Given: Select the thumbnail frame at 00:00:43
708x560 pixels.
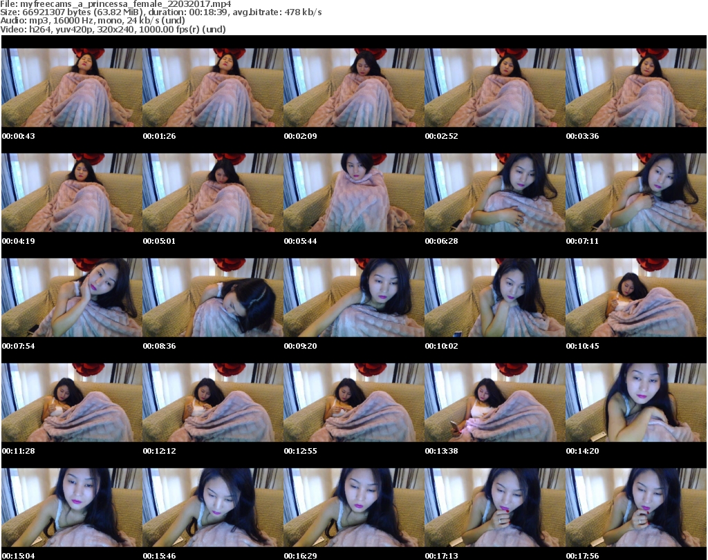Looking at the screenshot, I should tap(72, 88).
